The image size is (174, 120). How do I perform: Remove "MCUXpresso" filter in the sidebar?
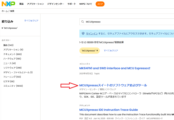[x=3, y=28]
